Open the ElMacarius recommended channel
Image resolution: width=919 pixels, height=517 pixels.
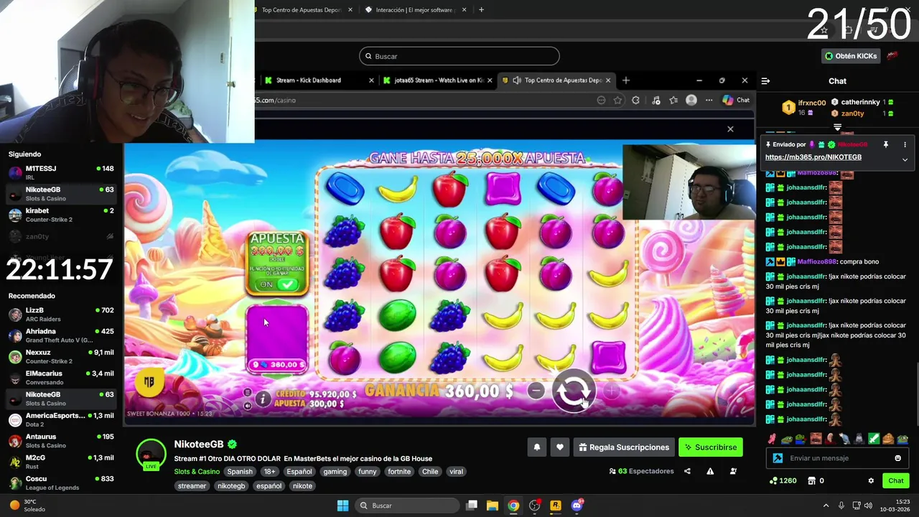61,378
